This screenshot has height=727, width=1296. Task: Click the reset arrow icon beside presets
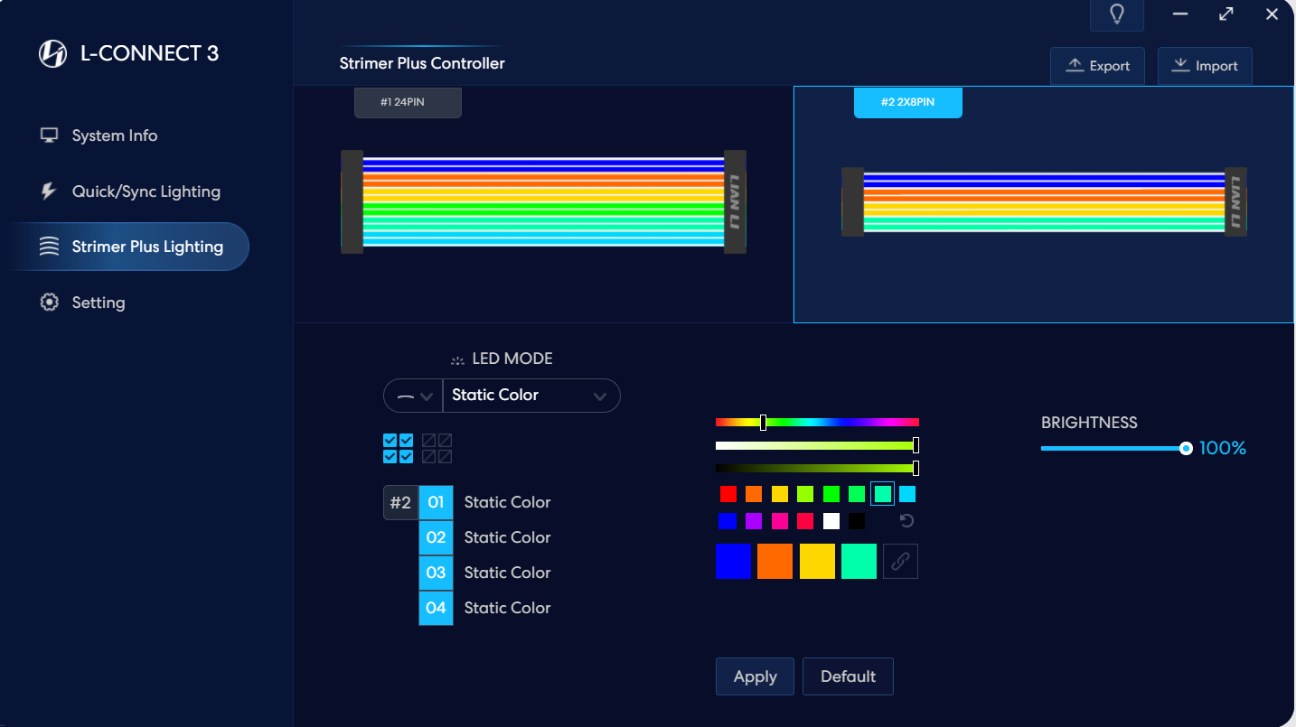coord(907,521)
